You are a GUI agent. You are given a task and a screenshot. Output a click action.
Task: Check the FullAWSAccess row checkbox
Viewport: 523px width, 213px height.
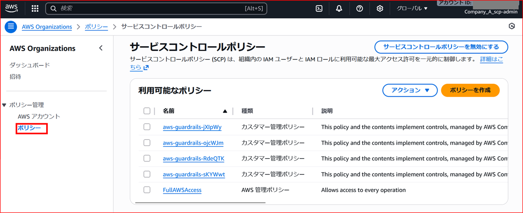147,190
